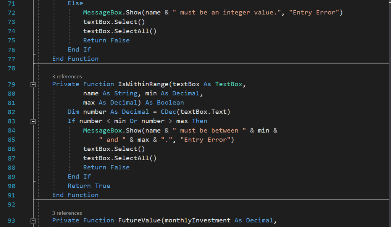Collapse the FutureValue function body

pos(33,221)
